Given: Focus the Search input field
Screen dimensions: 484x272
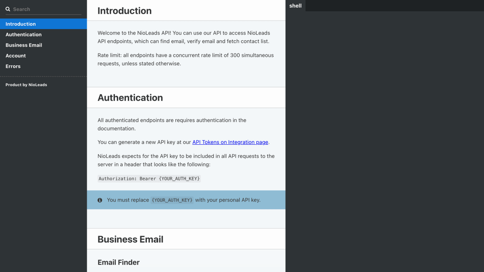Looking at the screenshot, I should click(x=44, y=9).
